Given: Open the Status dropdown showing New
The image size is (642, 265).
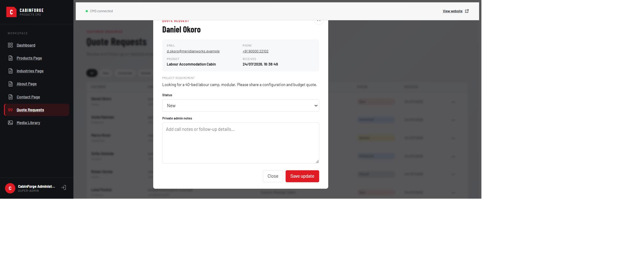Looking at the screenshot, I should pos(241,105).
